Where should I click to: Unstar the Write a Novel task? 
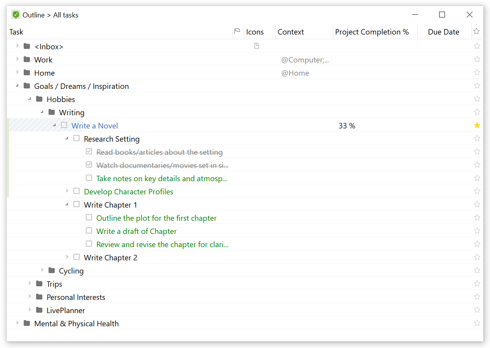pyautogui.click(x=477, y=125)
